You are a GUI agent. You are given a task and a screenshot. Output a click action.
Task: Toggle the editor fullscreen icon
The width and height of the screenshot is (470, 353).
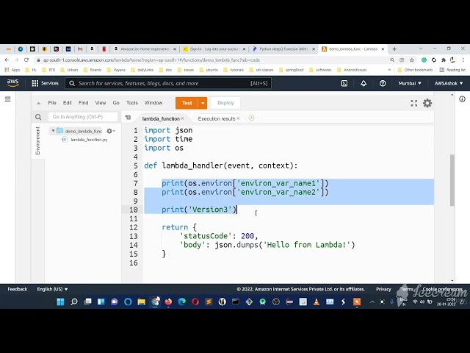pyautogui.click(x=414, y=103)
